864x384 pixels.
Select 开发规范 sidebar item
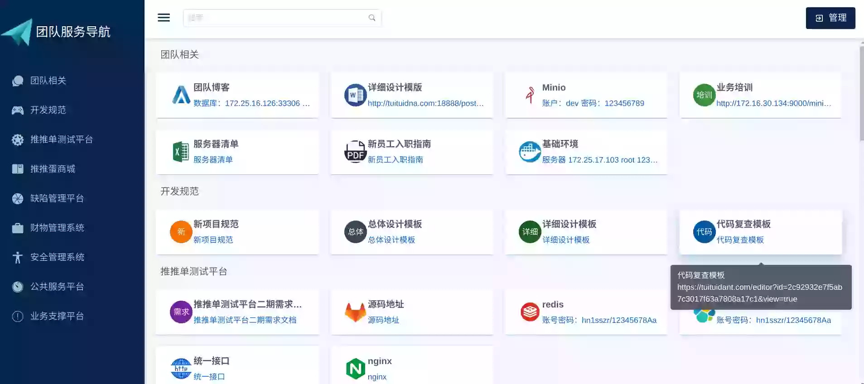[x=48, y=110]
